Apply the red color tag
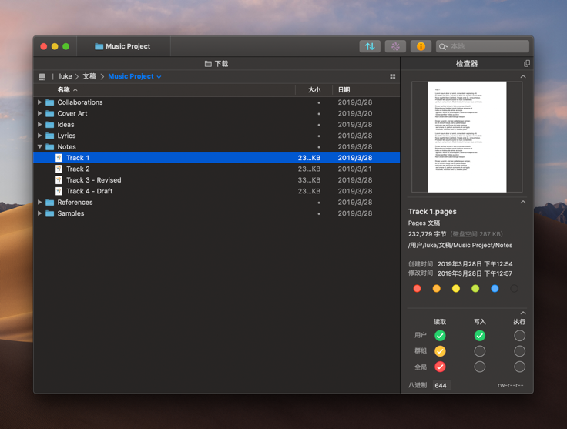Screen dimensions: 567x429 [x=417, y=289]
